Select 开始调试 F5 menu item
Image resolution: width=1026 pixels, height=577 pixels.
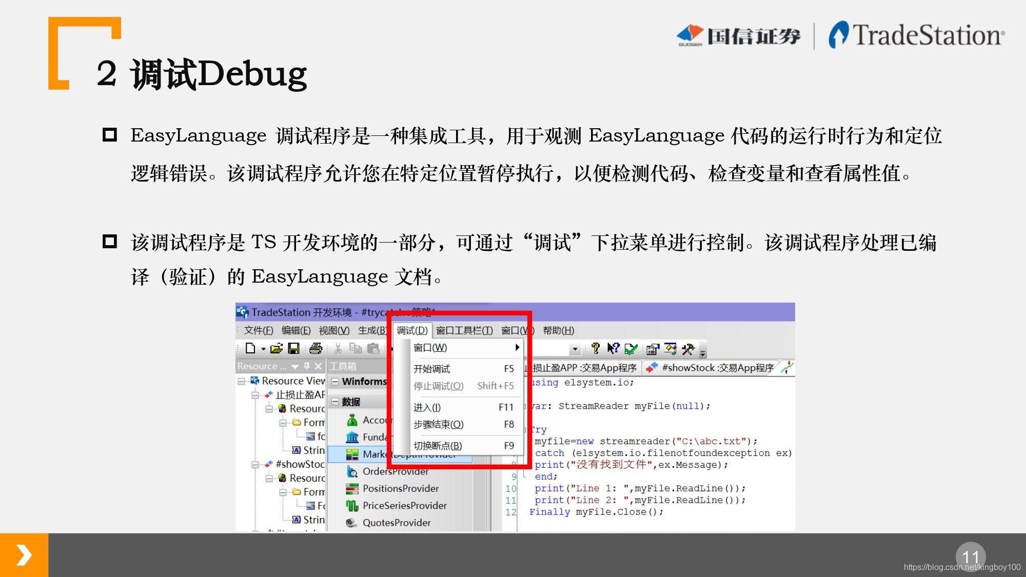[x=466, y=369]
